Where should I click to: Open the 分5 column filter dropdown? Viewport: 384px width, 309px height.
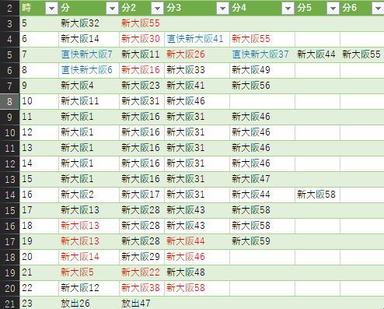coord(333,9)
